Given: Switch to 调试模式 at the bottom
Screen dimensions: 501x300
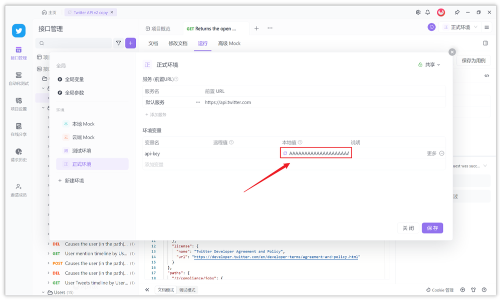Looking at the screenshot, I should pyautogui.click(x=187, y=289).
